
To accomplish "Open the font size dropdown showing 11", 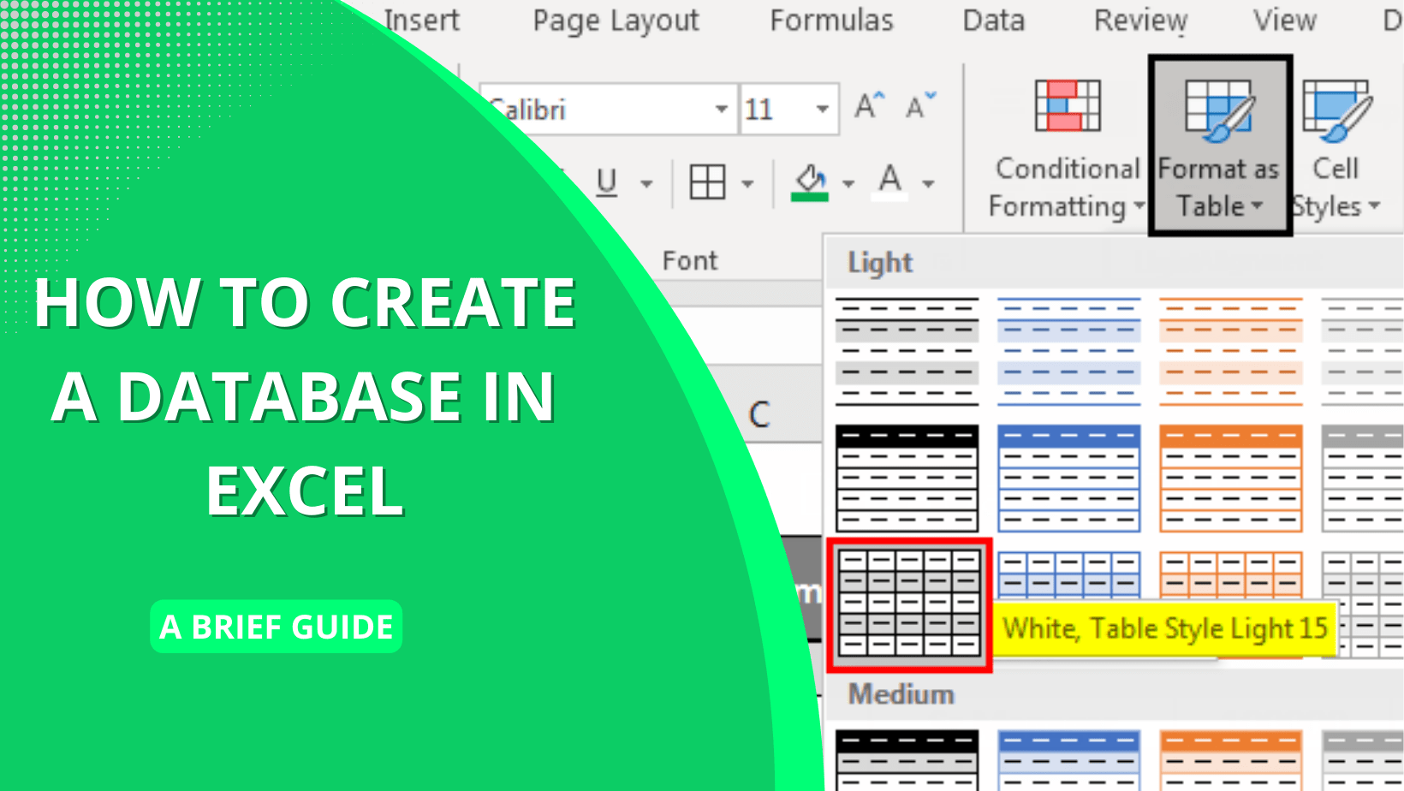I will point(820,109).
